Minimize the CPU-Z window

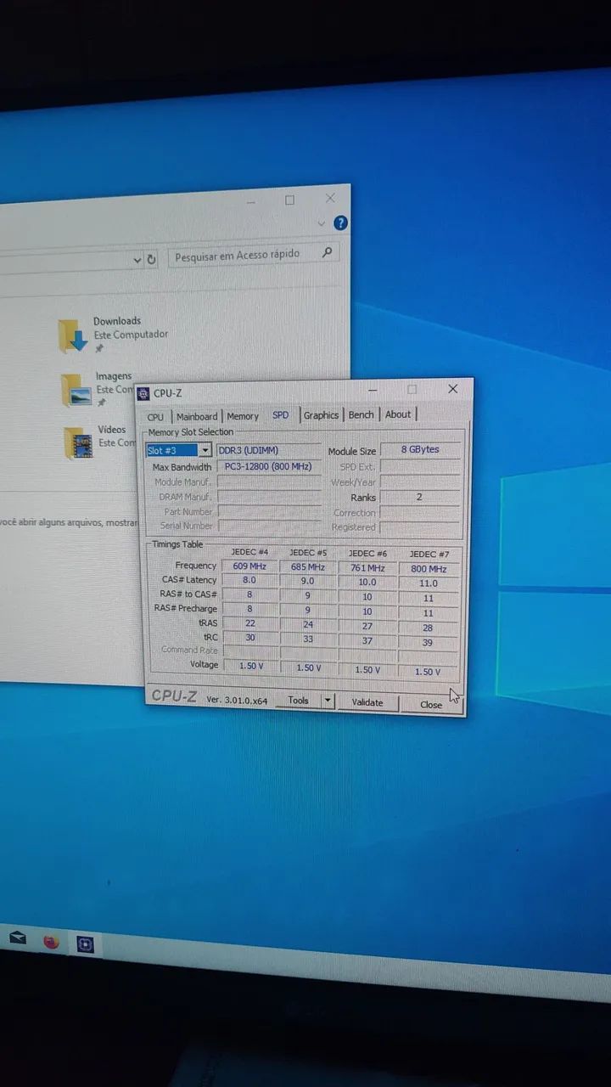(371, 390)
